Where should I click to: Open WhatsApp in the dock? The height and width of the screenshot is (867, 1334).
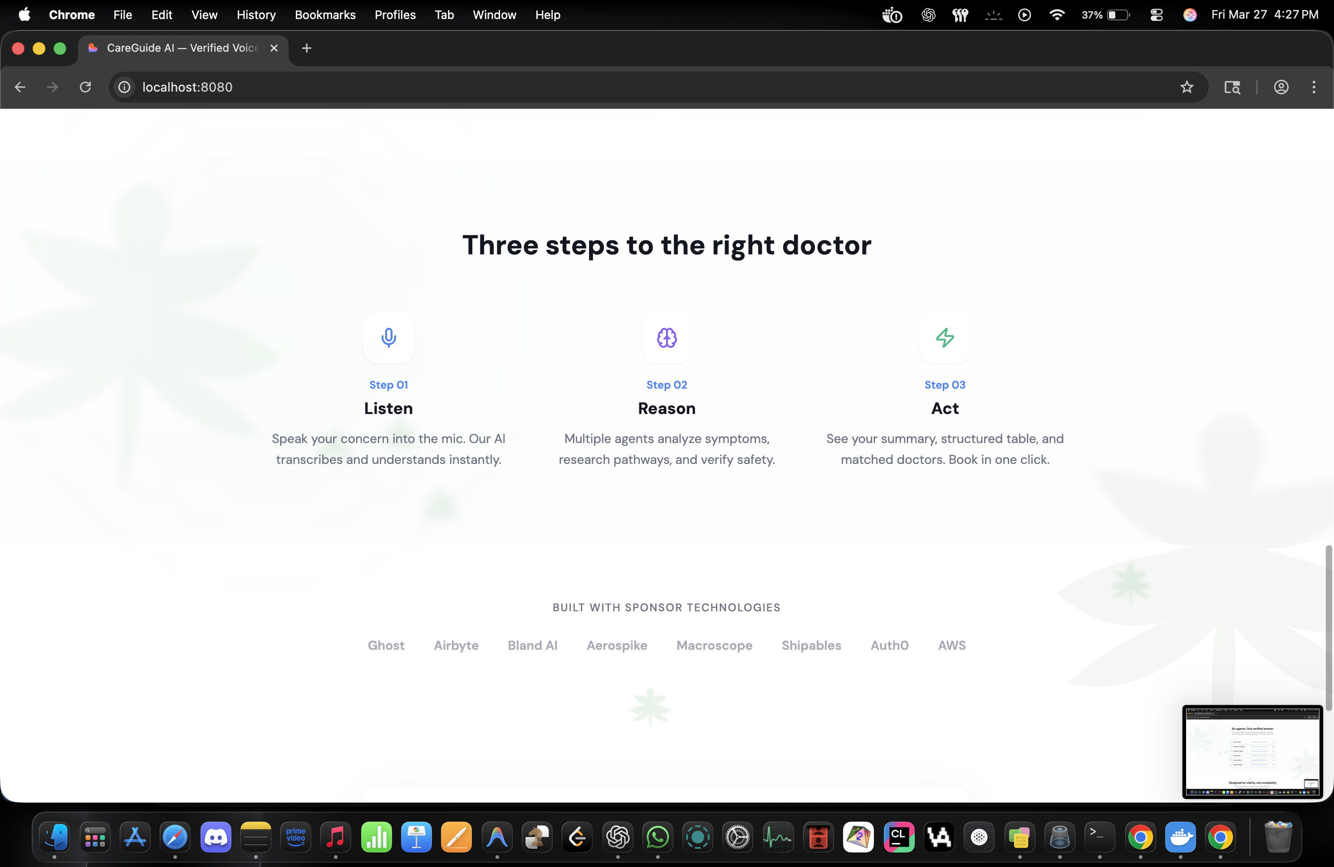coord(657,838)
